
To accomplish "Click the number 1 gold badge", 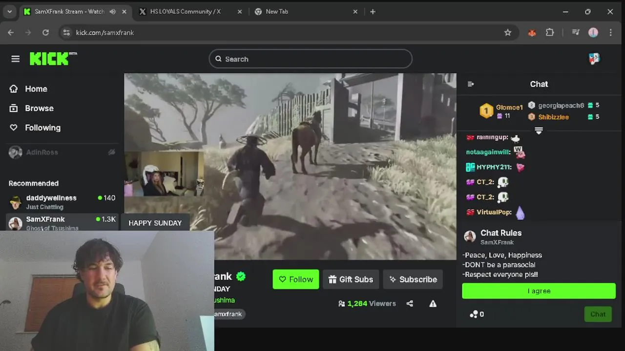I will pos(486,111).
